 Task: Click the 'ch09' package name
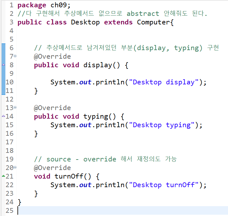tap(58, 5)
